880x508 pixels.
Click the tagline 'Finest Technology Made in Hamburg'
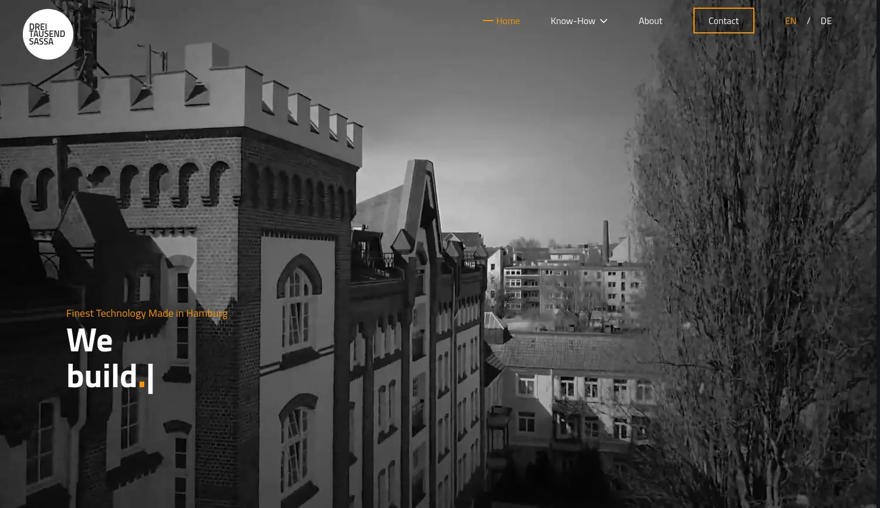(147, 313)
